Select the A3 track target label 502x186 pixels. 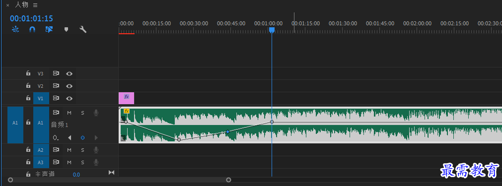(x=41, y=162)
